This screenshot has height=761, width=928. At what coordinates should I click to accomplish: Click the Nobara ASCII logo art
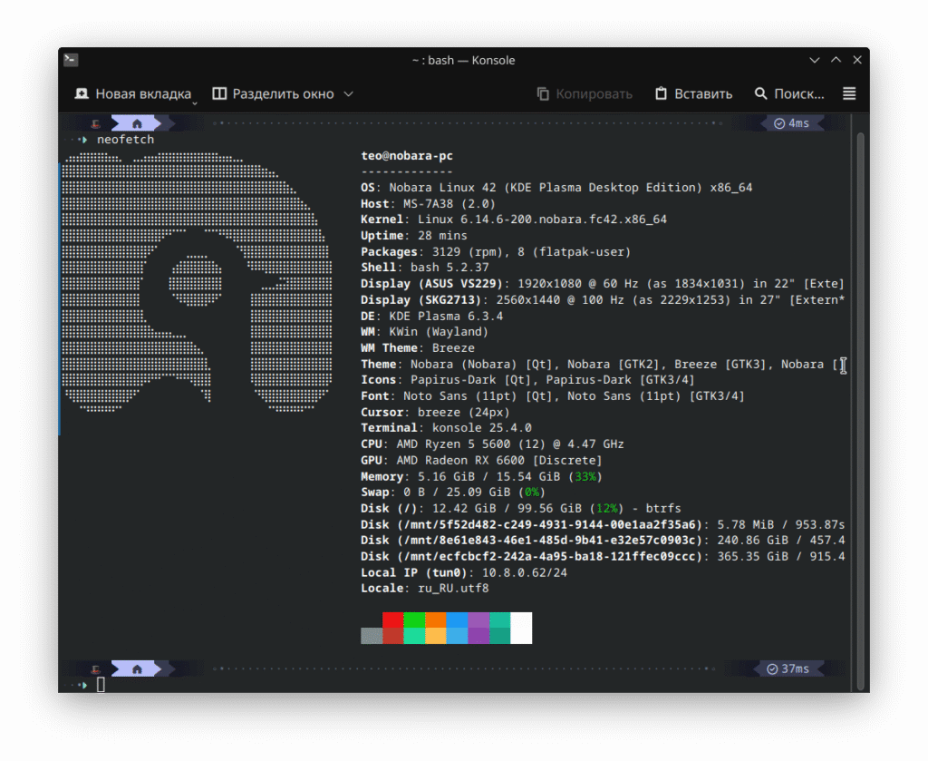click(197, 282)
